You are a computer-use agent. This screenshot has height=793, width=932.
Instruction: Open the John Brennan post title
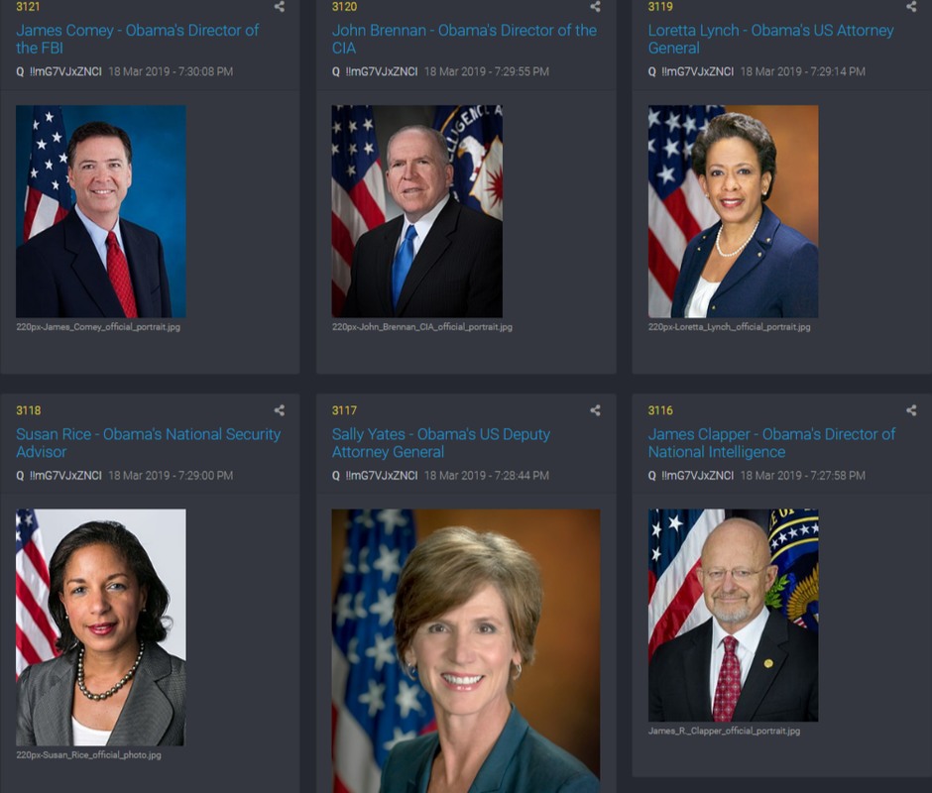pyautogui.click(x=464, y=39)
